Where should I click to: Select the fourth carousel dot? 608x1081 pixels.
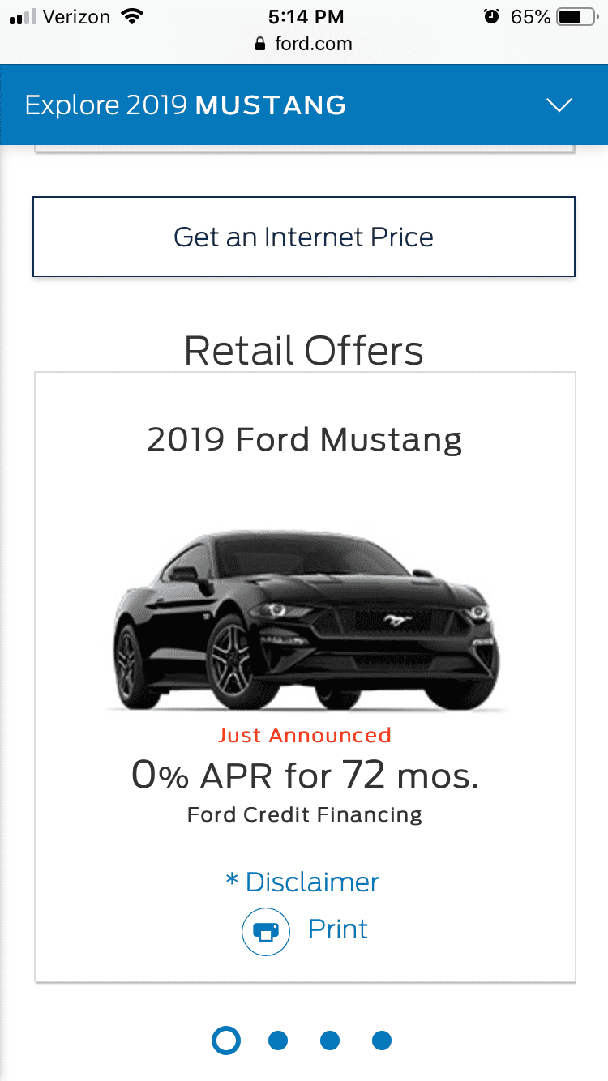click(382, 1040)
